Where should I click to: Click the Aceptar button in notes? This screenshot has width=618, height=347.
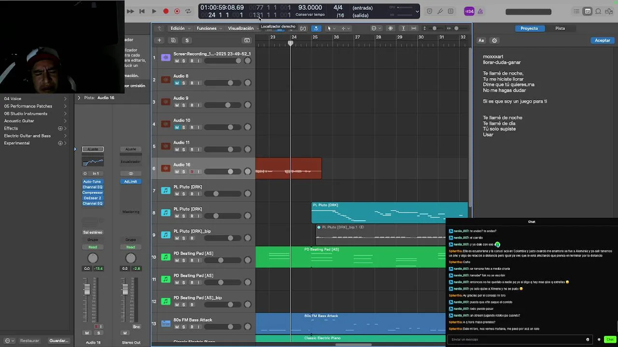(x=602, y=40)
